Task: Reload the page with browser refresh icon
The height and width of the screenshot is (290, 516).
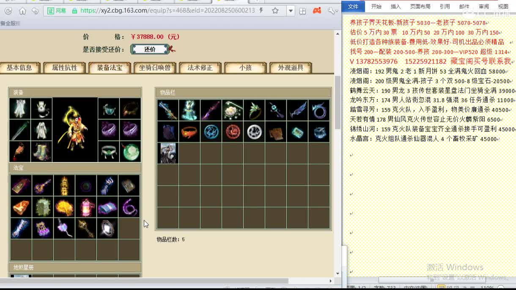Action: tap(8, 11)
